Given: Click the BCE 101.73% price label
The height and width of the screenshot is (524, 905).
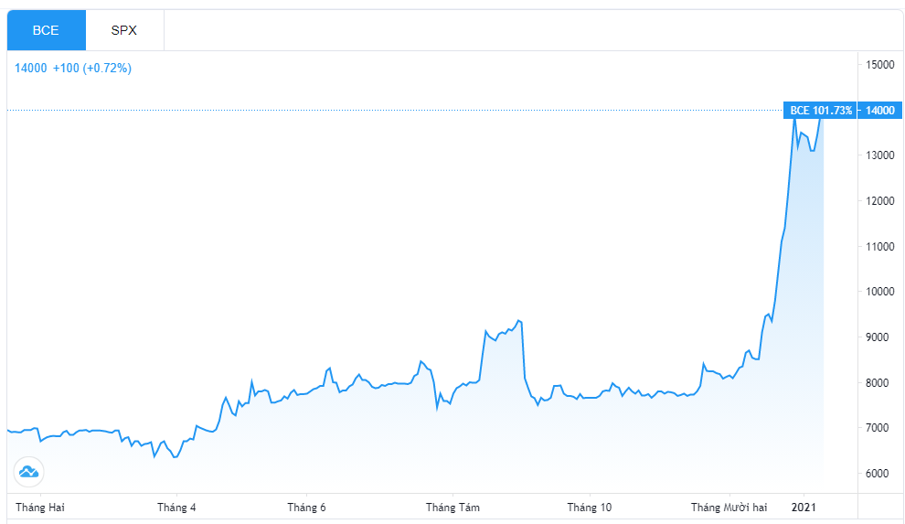Looking at the screenshot, I should click(x=820, y=111).
